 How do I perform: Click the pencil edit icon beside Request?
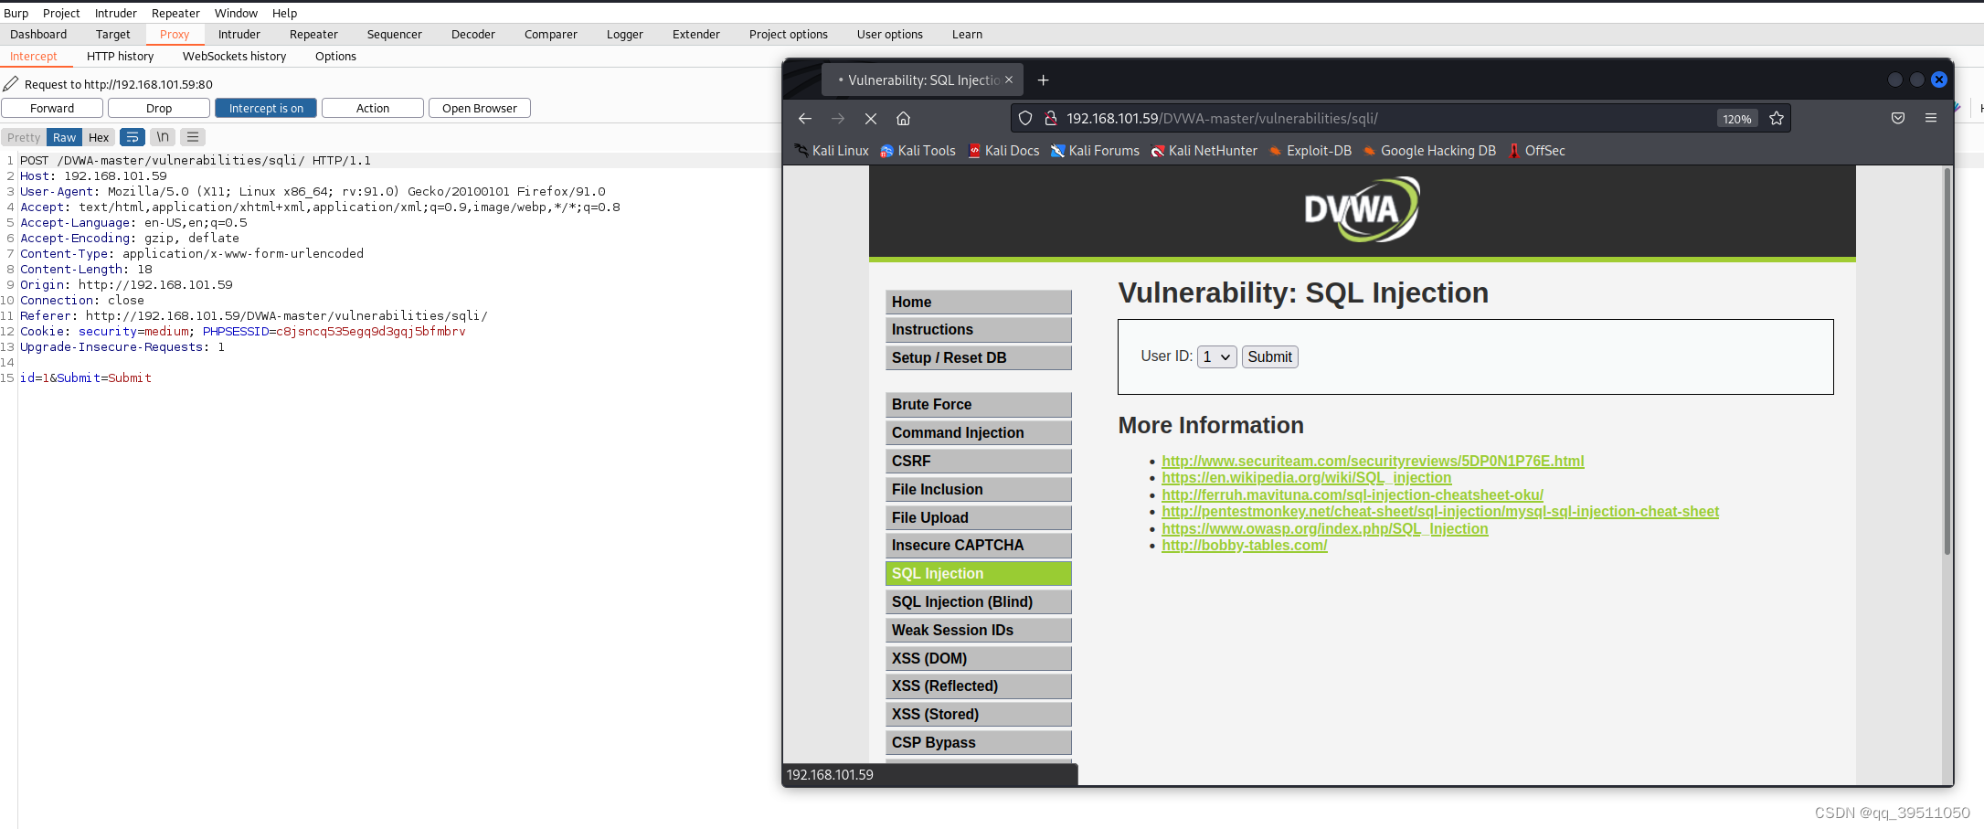tap(11, 84)
